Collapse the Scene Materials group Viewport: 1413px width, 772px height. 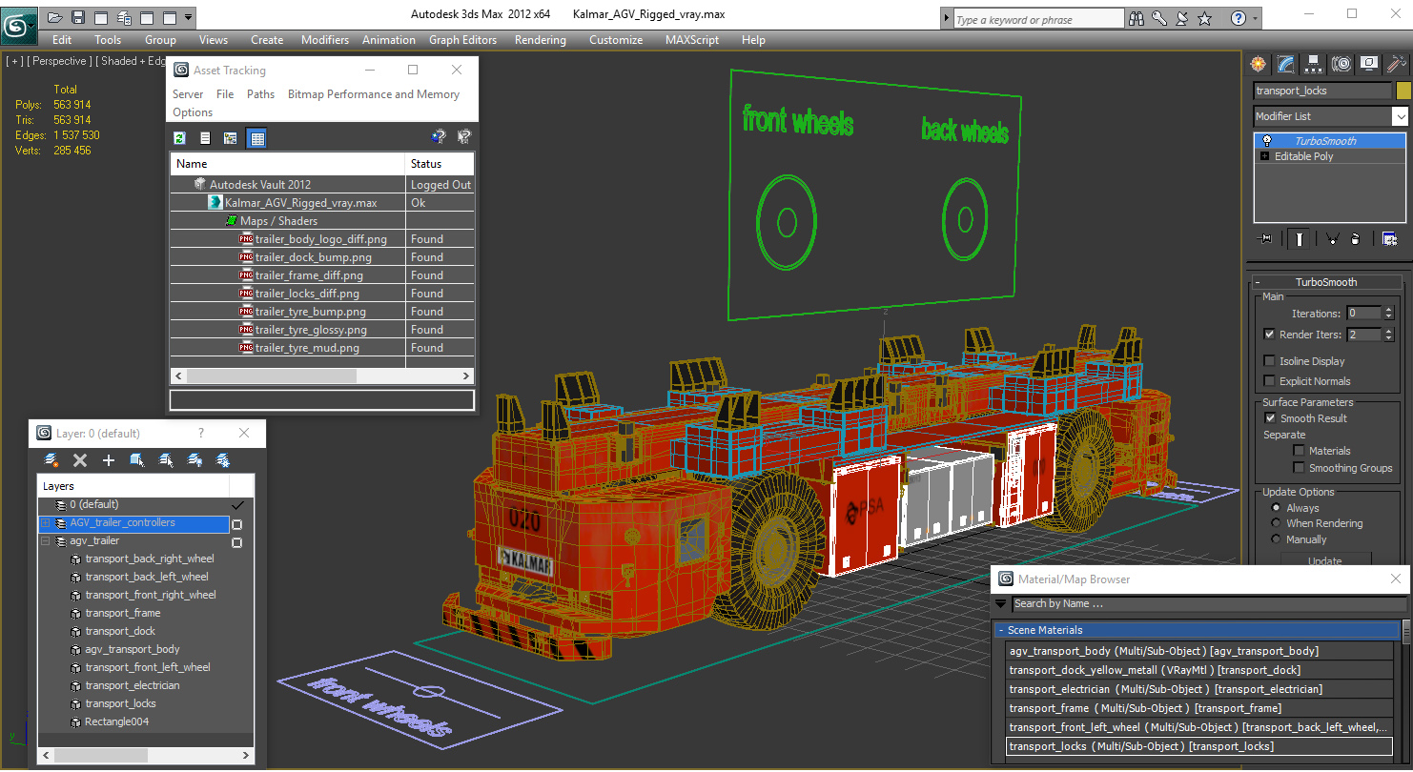1001,630
